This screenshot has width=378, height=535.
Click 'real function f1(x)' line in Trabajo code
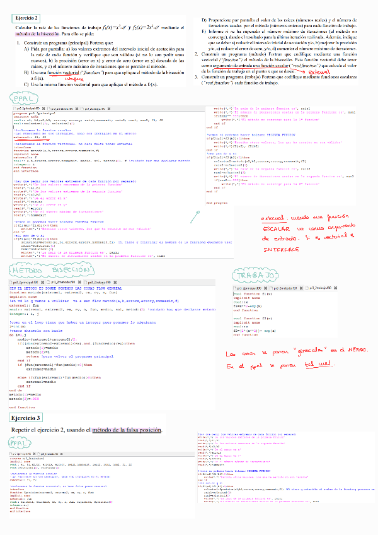pos(253,294)
